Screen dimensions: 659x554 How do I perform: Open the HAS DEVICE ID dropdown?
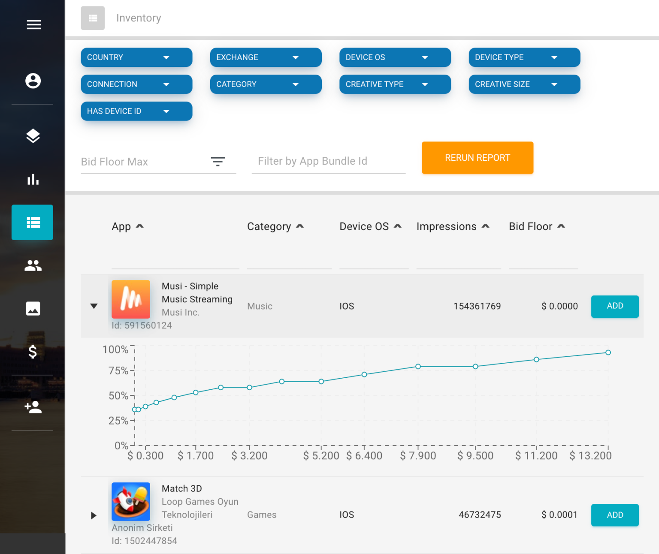click(136, 111)
